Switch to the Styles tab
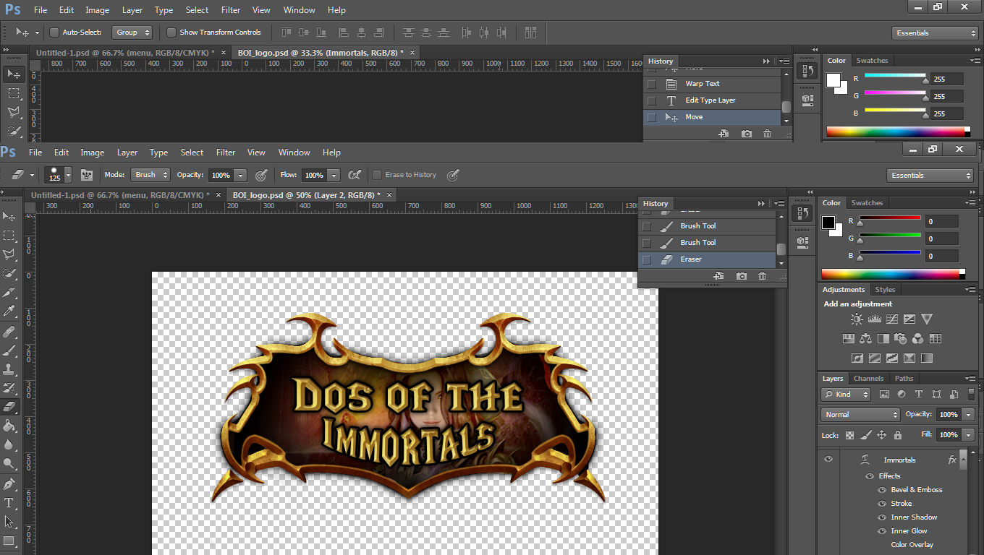This screenshot has width=984, height=555. pos(885,290)
